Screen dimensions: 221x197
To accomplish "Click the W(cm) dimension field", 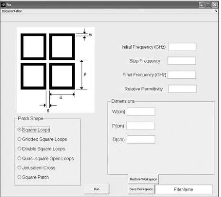I will [x=141, y=112].
